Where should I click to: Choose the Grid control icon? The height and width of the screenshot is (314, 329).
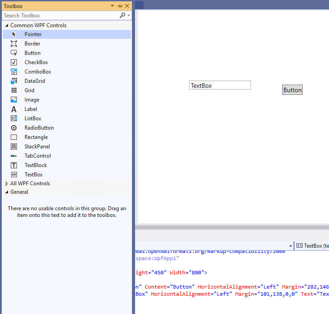(14, 90)
